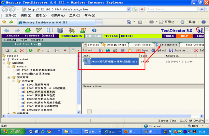Switch to the Design Steps tab
Viewport: 209px width, 136px height.
pyautogui.click(x=114, y=45)
